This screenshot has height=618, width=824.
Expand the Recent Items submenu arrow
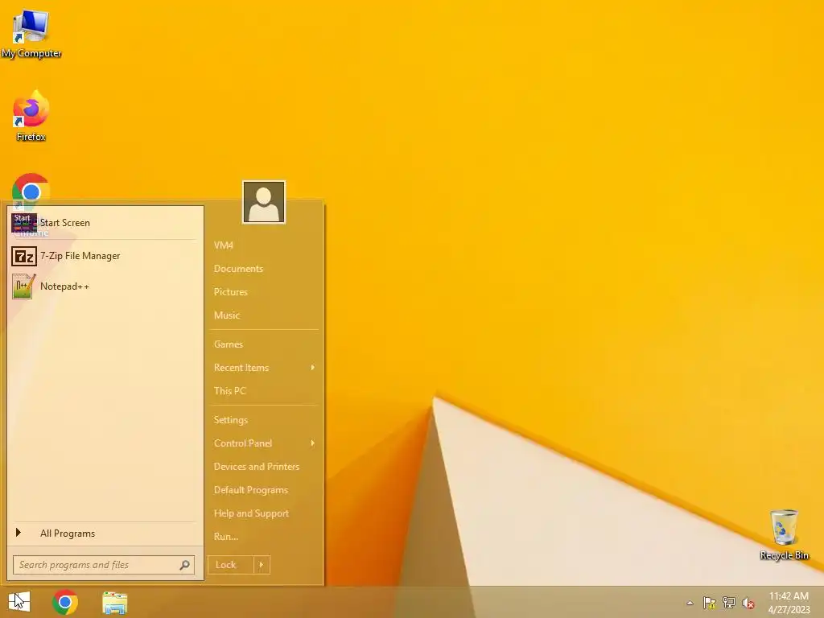tap(313, 367)
